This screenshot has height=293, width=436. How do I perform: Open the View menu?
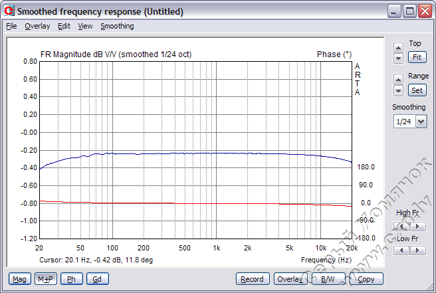coord(85,26)
